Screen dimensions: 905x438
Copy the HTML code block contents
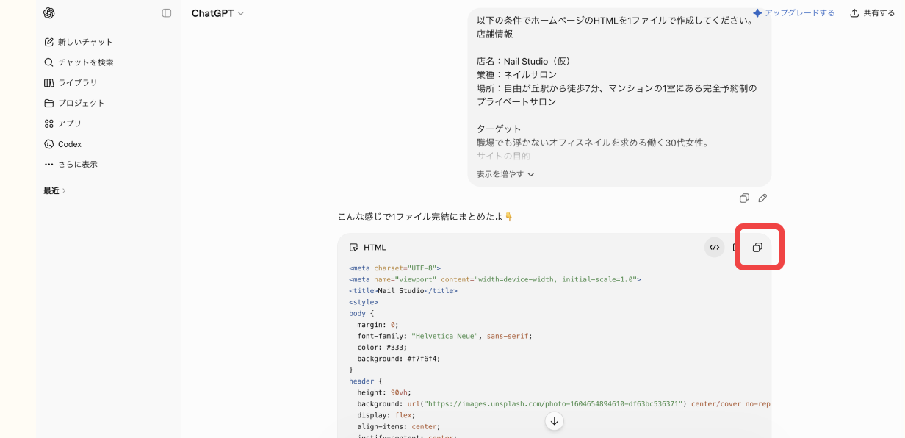pos(757,248)
